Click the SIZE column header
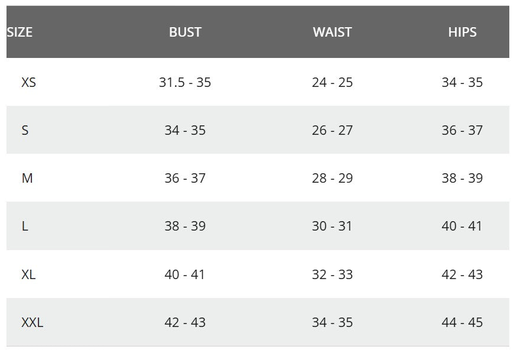Screen dimensions: 517x353 (19, 33)
